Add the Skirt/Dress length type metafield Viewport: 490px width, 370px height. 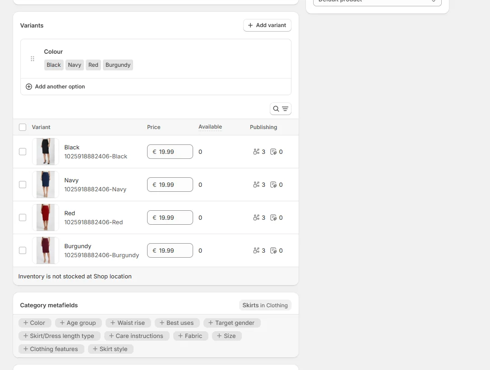60,336
